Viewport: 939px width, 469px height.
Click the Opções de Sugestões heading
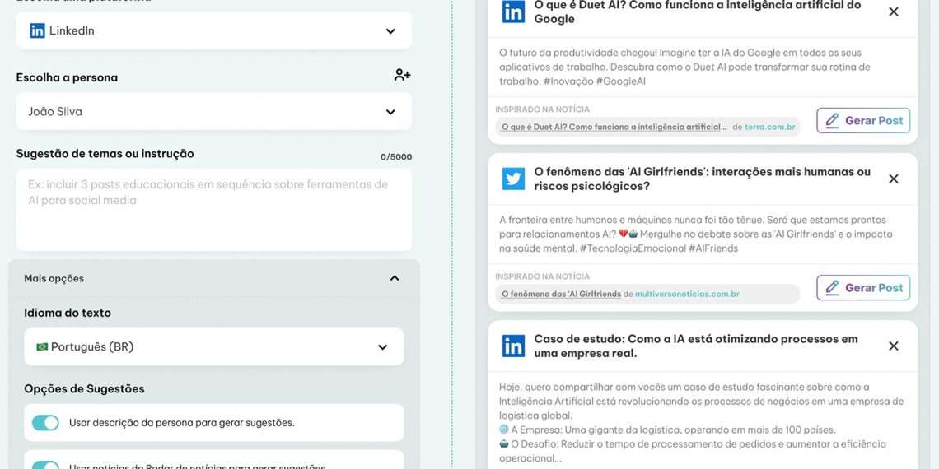85,389
